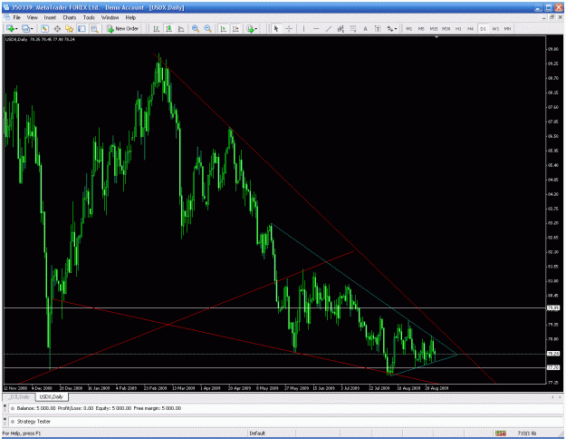
Task: Restore the inner chart window
Action: coord(552,17)
